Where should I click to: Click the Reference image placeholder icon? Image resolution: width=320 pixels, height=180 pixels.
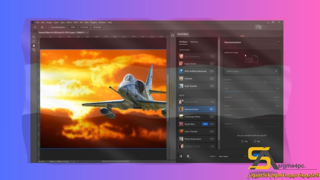pos(252,59)
